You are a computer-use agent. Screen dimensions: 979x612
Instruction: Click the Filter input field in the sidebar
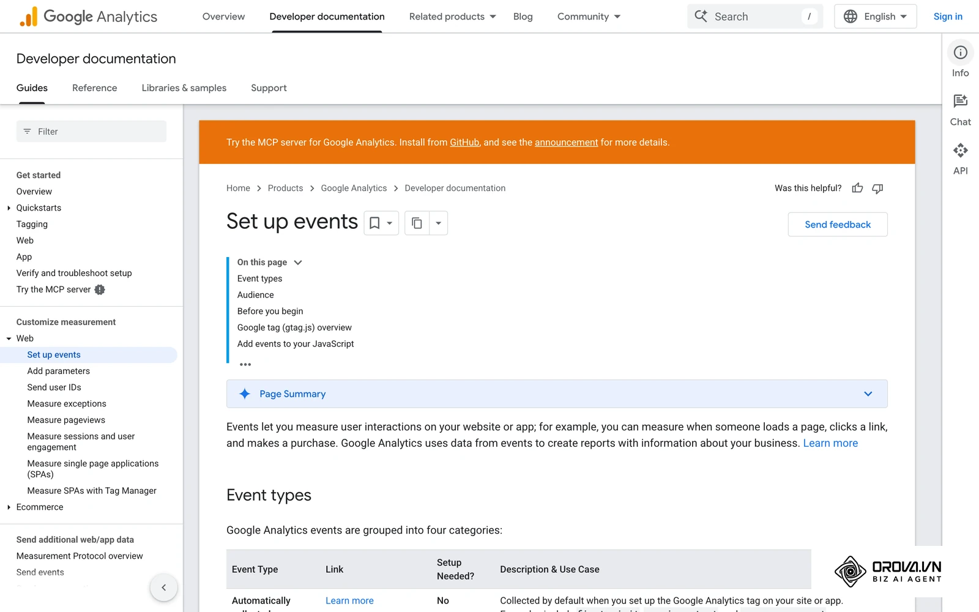coord(91,132)
